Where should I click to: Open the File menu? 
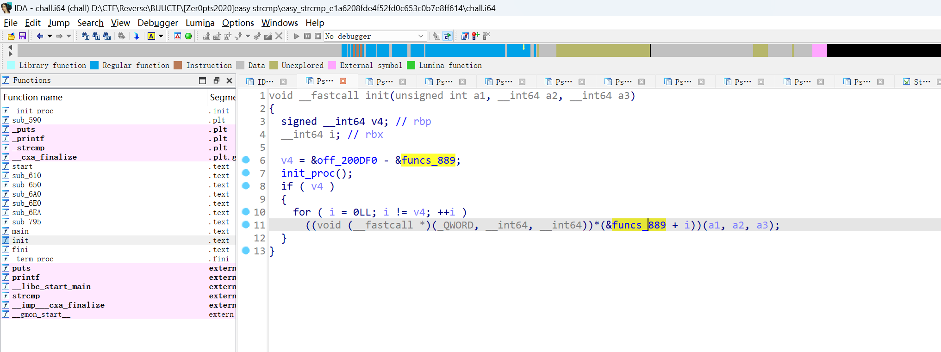click(x=11, y=23)
